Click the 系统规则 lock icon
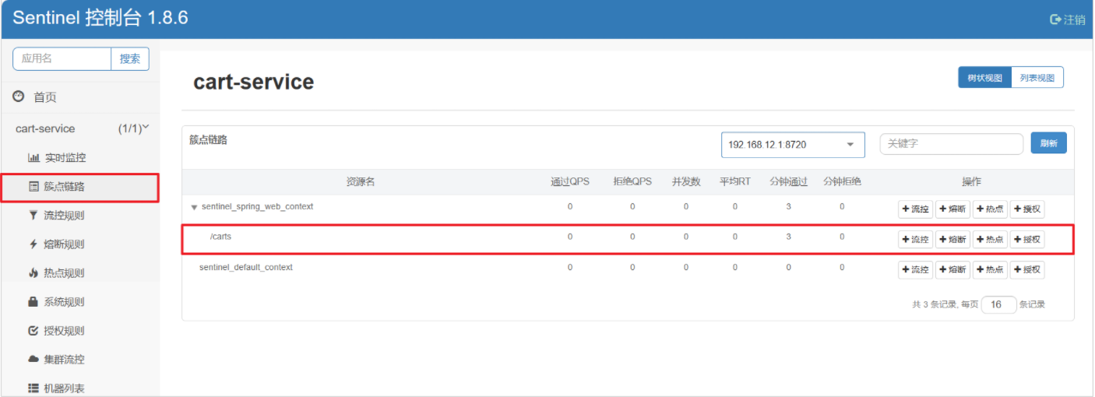1095x397 pixels. pos(33,301)
